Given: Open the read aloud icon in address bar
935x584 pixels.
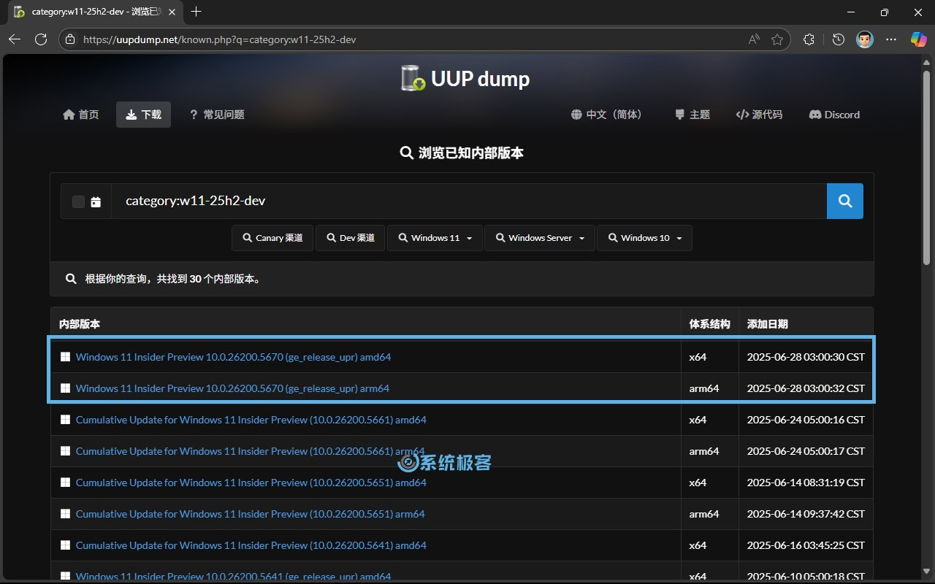Looking at the screenshot, I should coord(754,39).
